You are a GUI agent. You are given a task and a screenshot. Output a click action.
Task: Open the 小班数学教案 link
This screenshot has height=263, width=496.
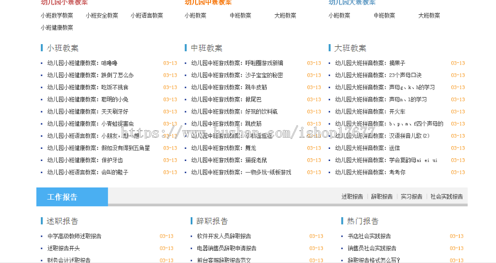[57, 15]
